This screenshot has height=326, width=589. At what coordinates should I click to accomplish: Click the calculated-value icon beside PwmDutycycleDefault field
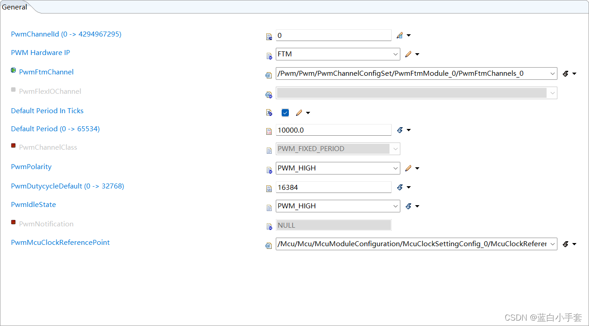click(x=399, y=187)
